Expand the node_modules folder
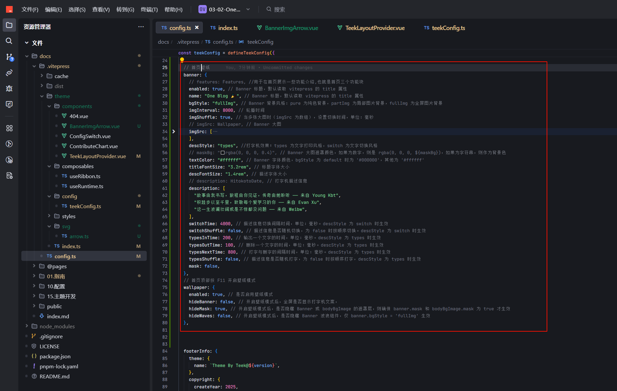 pos(27,326)
